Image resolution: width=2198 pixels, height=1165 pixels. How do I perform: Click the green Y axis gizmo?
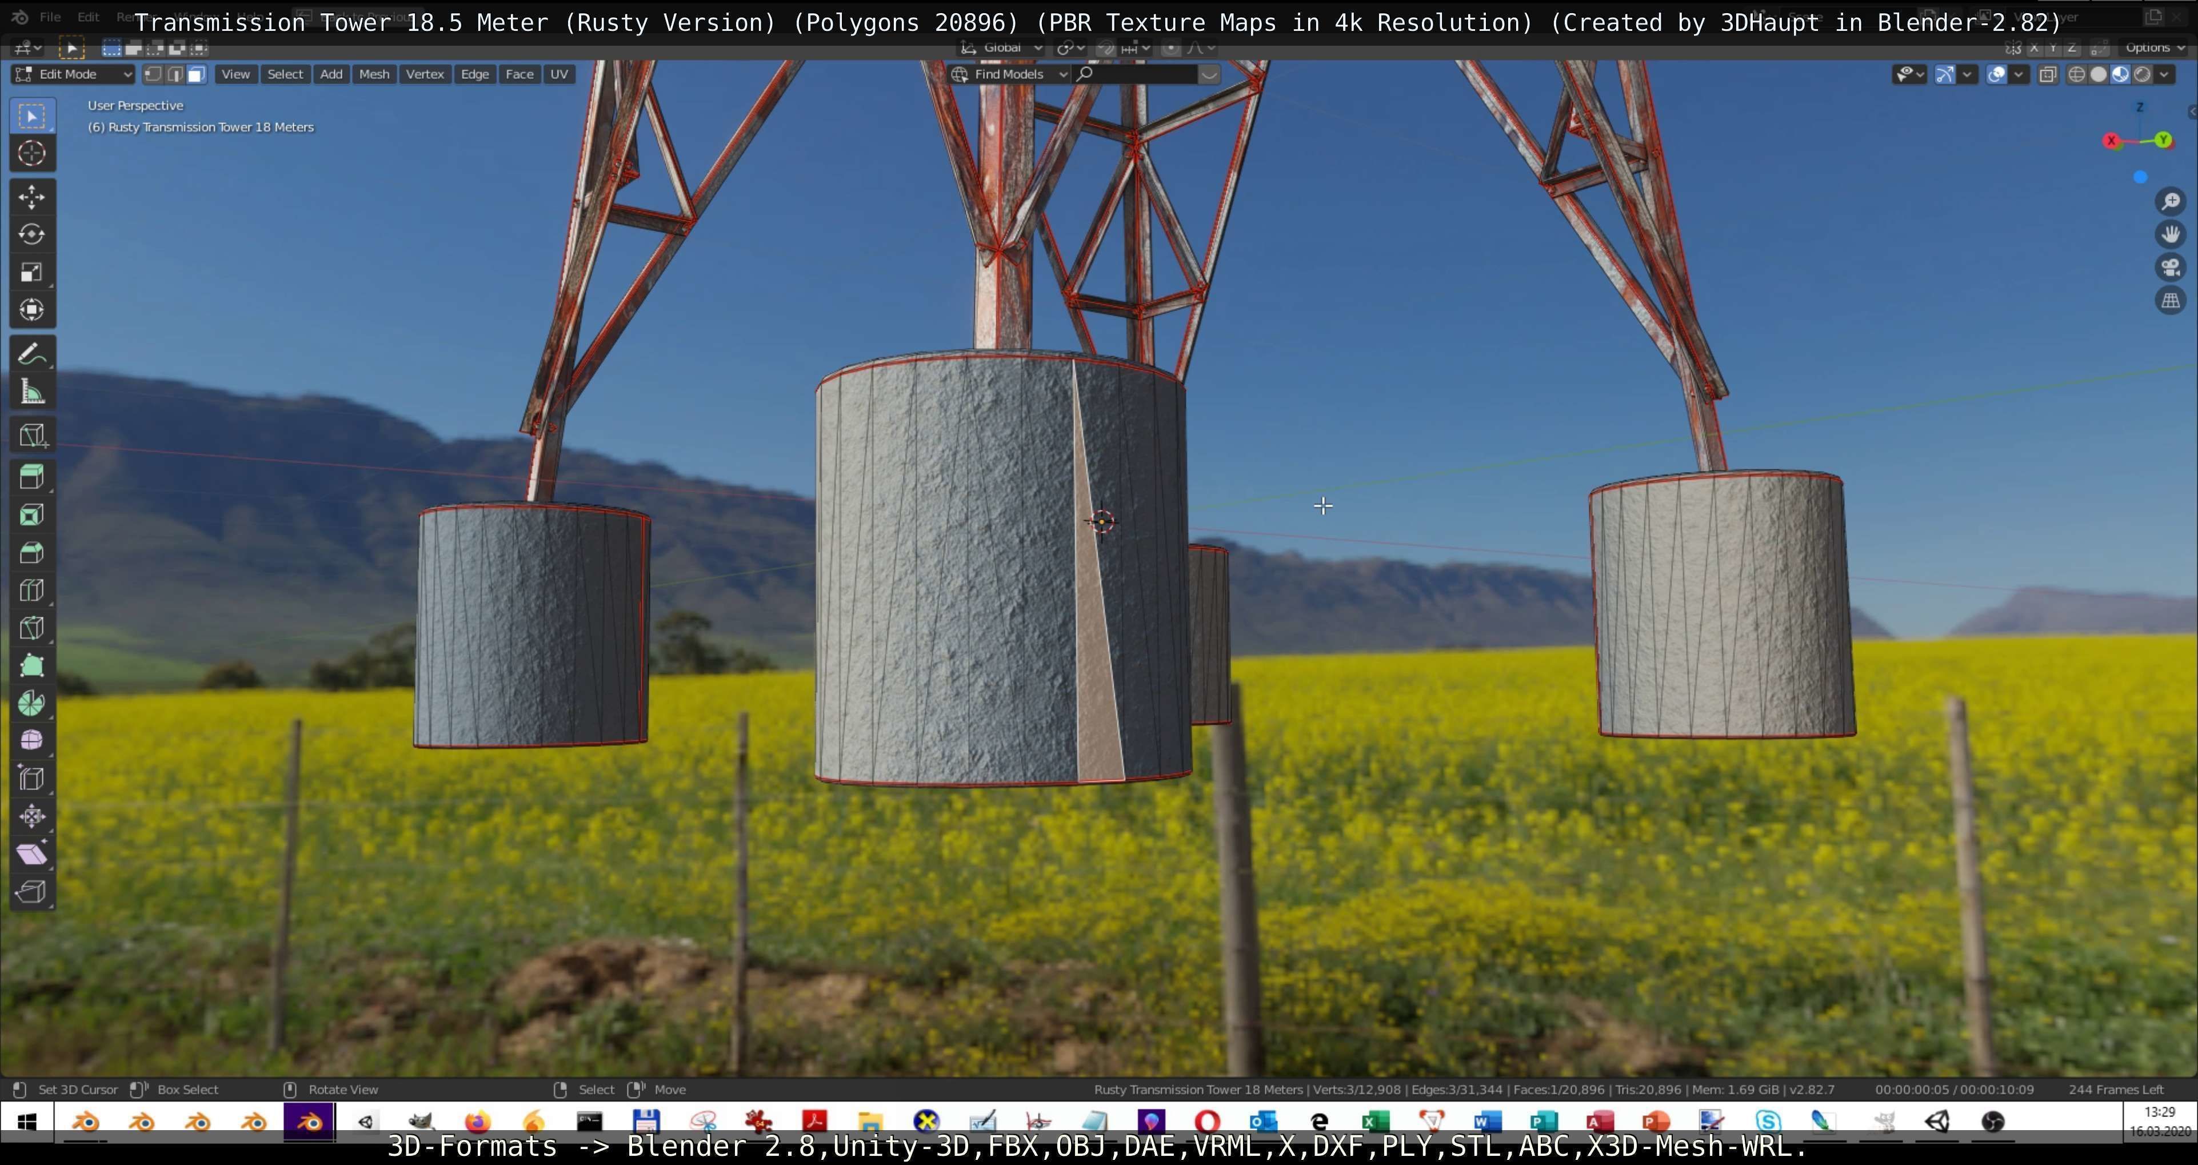(x=2163, y=140)
